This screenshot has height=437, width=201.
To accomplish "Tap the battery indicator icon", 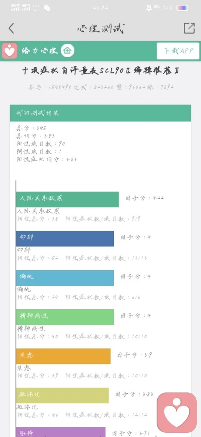I will [x=182, y=8].
